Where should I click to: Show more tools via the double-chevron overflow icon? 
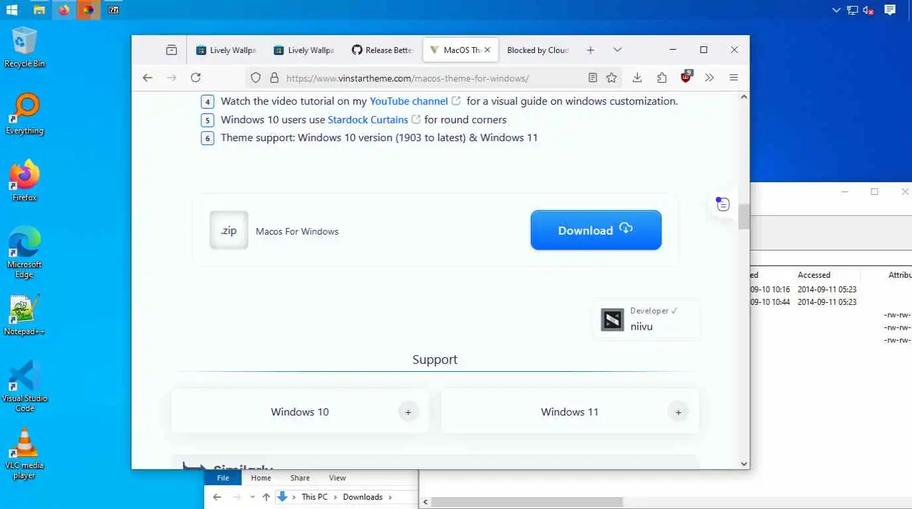click(x=709, y=78)
